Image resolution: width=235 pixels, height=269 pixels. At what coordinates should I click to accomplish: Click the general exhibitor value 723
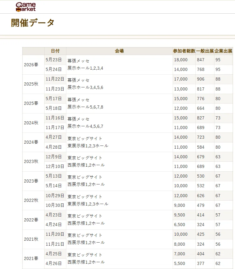tap(201, 137)
